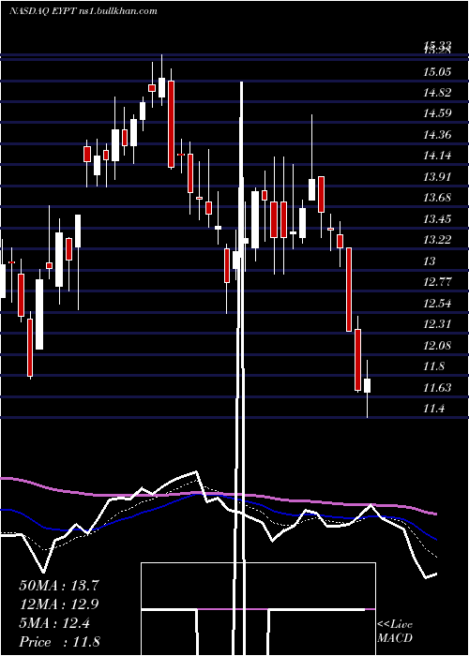Viewport: 469px width, 656px height.
Task: Click the <<Live label
Action: [395, 625]
